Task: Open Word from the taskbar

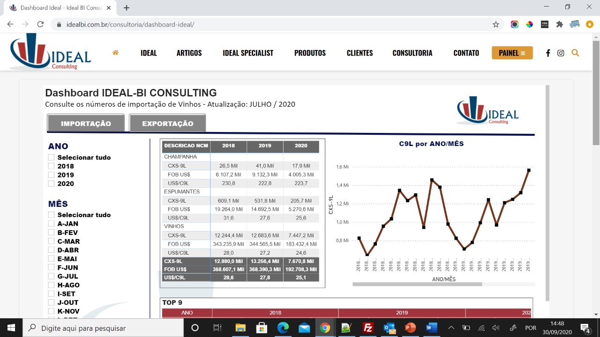Action: click(x=432, y=328)
